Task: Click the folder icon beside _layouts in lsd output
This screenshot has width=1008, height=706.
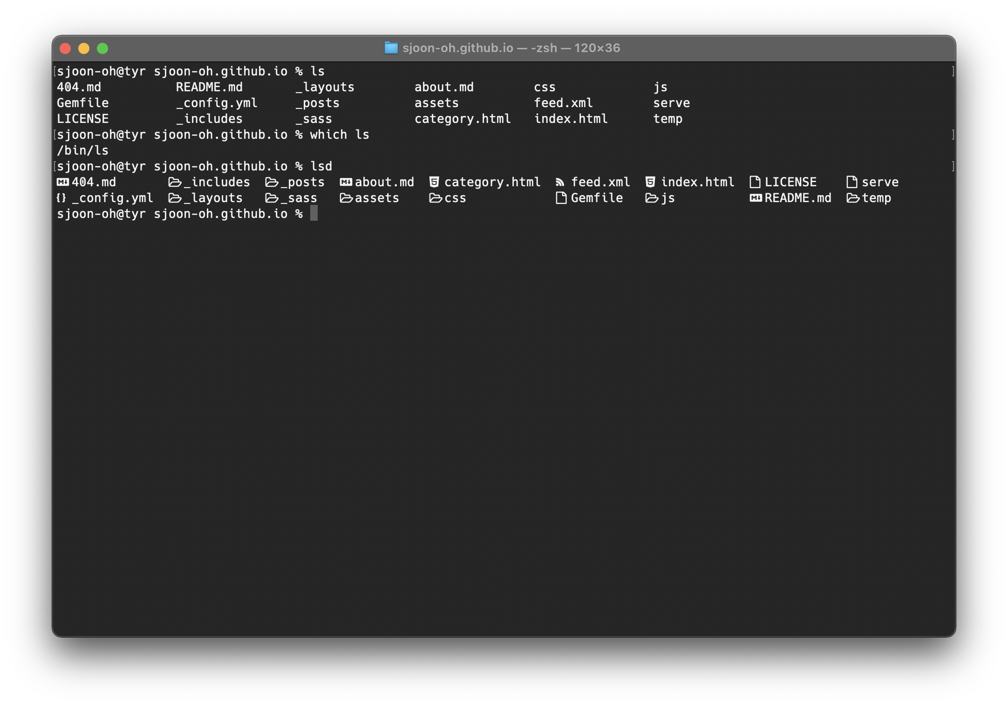Action: (x=175, y=198)
